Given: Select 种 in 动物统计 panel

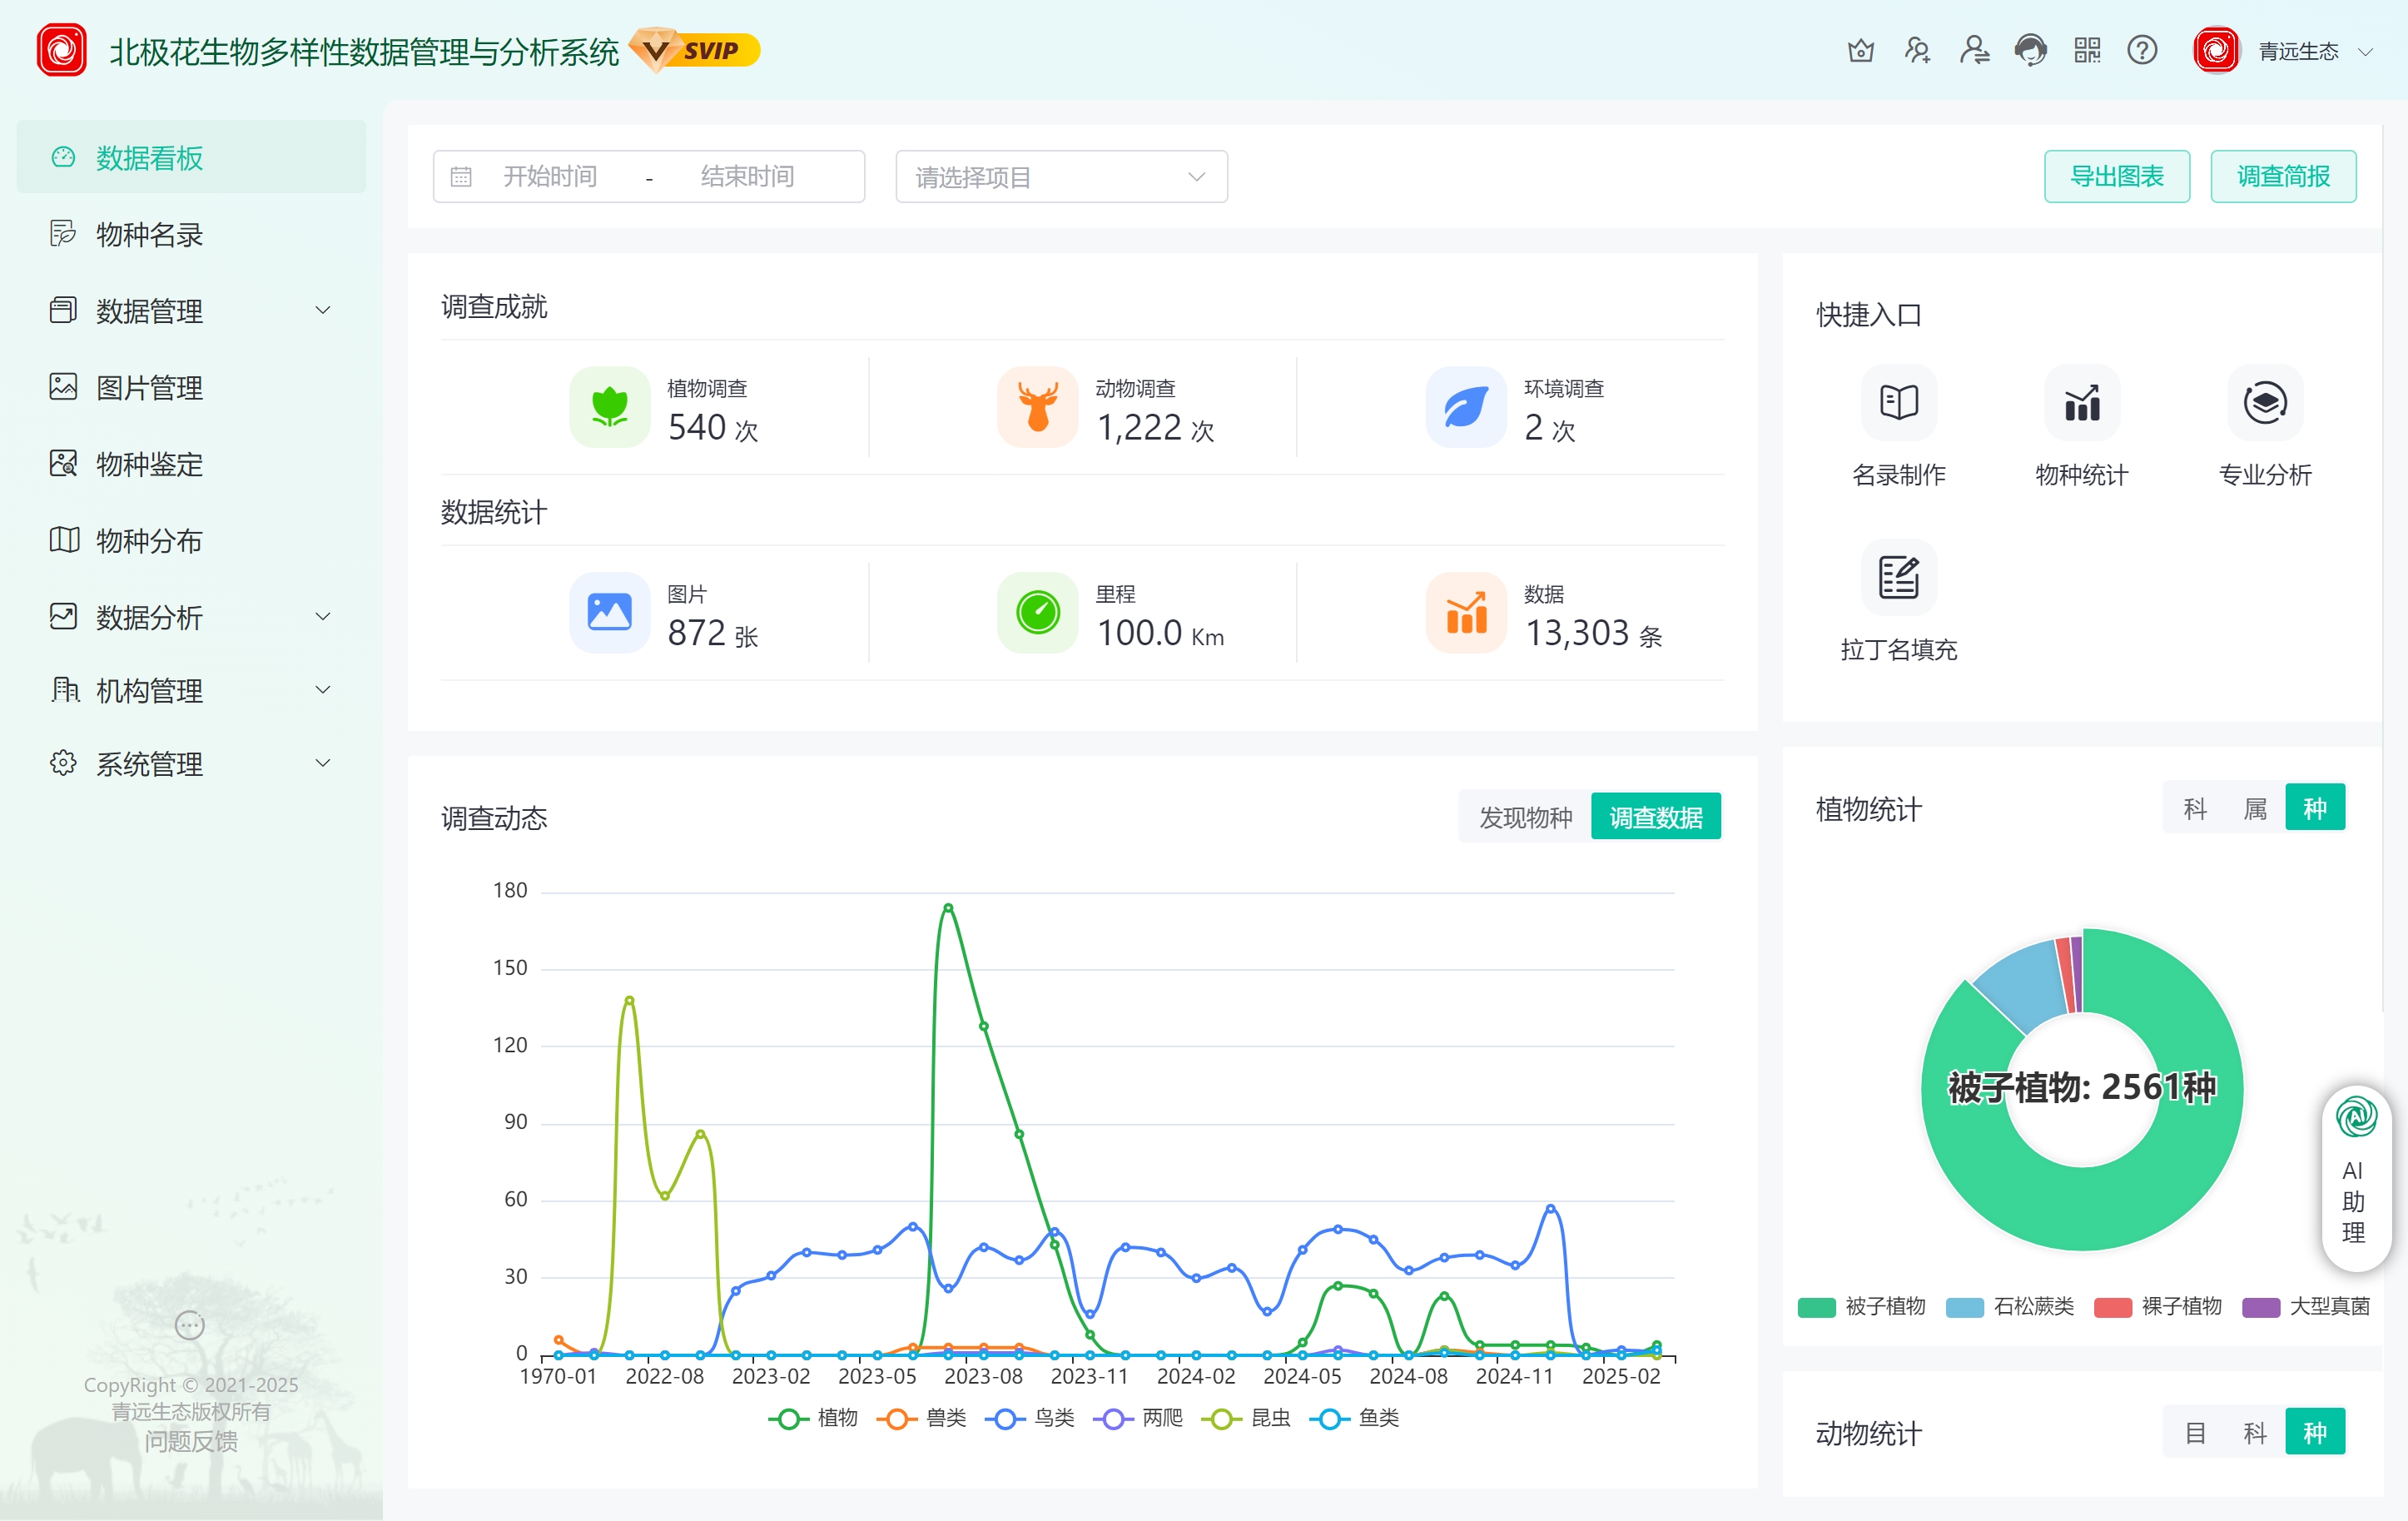Looking at the screenshot, I should [2315, 1433].
